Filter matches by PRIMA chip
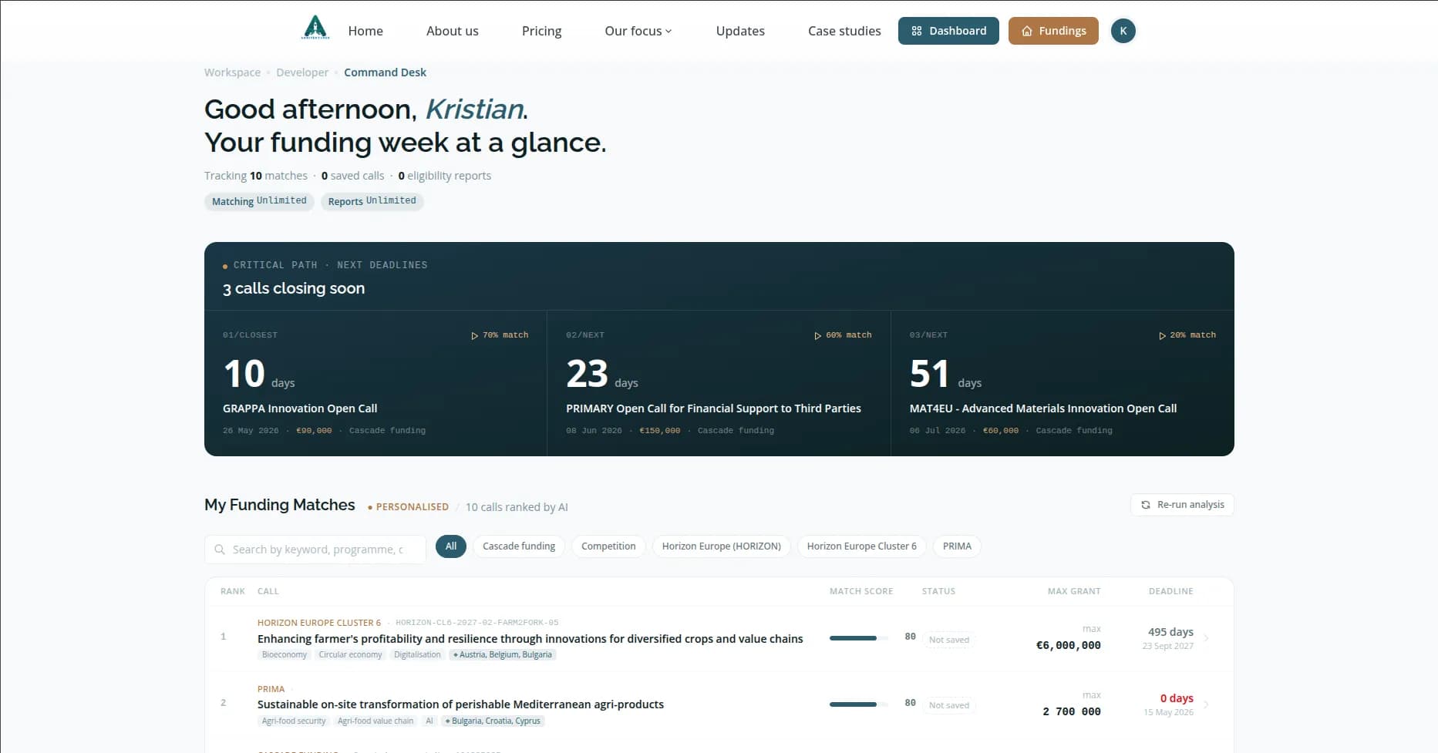 coord(957,546)
